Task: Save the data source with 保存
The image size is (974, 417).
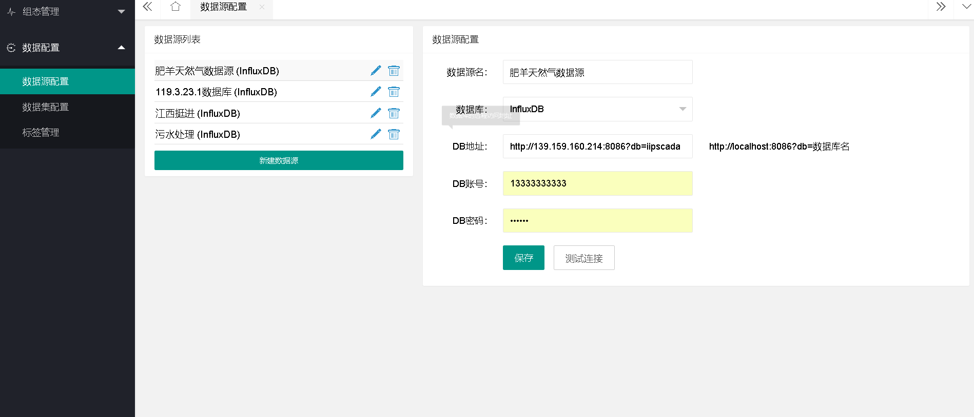Action: point(523,258)
